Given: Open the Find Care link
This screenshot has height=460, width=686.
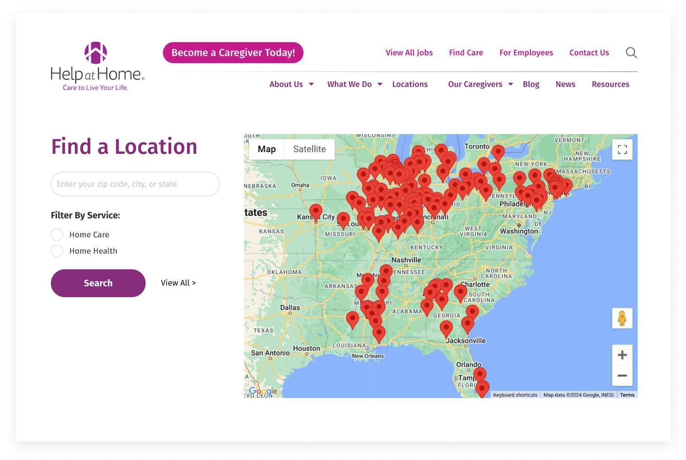Looking at the screenshot, I should [466, 53].
